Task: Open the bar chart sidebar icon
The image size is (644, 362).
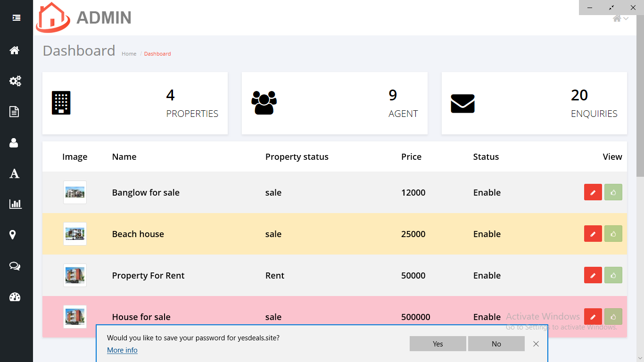Action: tap(15, 204)
